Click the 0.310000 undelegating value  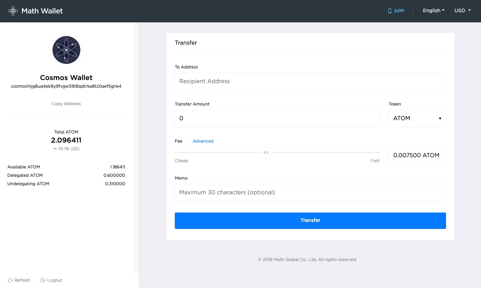(115, 184)
